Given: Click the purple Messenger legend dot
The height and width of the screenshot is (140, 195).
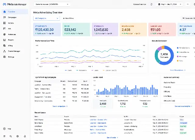Looking at the screenshot, I should (x=178, y=56).
